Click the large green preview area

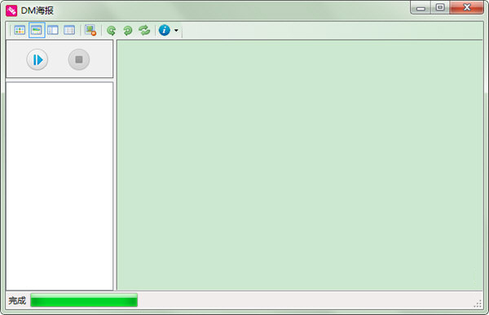click(300, 165)
